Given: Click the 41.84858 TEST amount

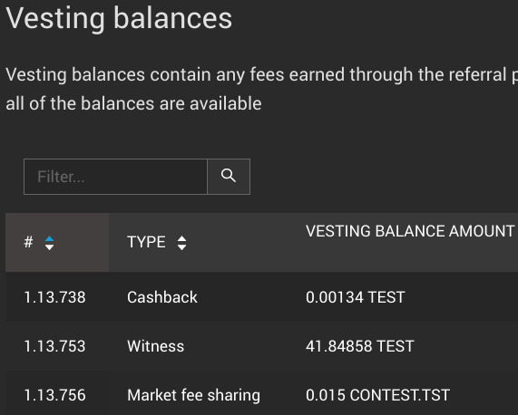Looking at the screenshot, I should point(360,346).
